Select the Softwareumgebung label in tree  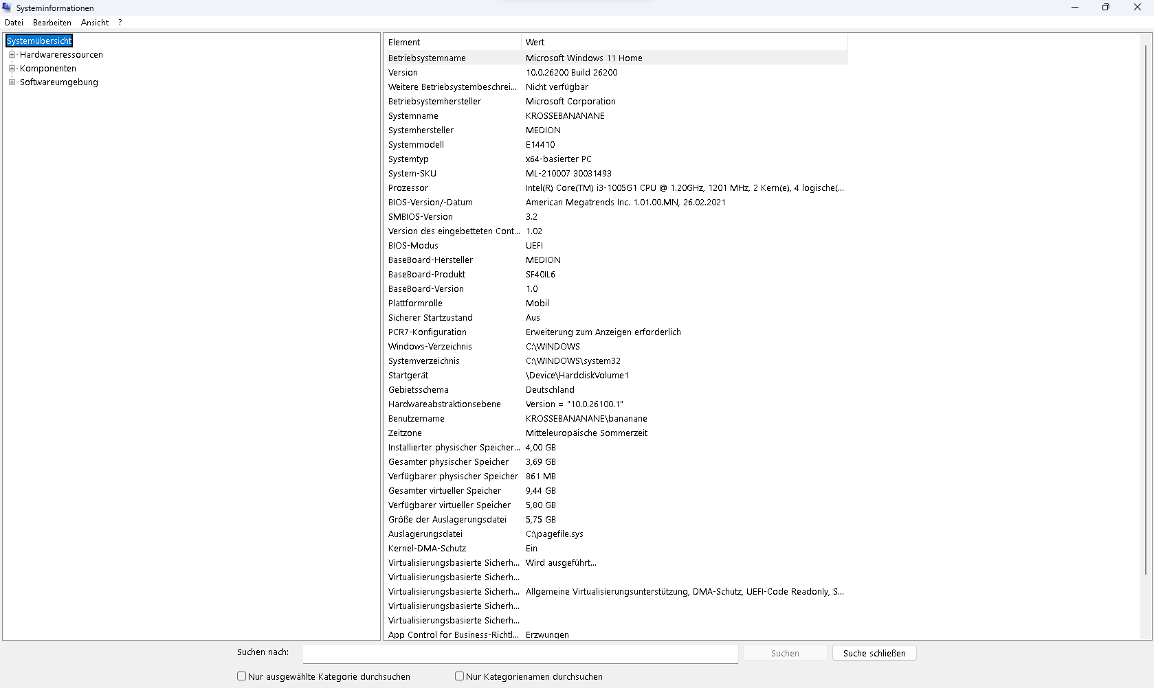[59, 82]
